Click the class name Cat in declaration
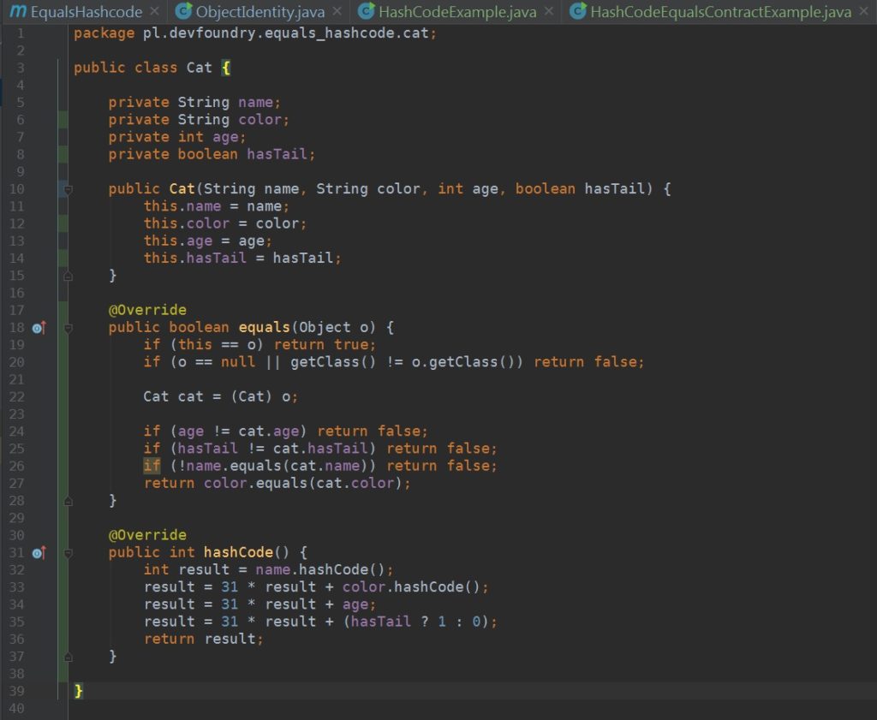 [199, 68]
